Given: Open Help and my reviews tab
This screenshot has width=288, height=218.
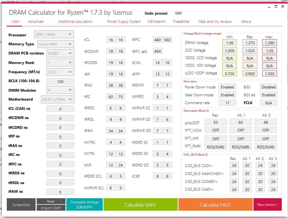Looking at the screenshot, I should coord(215,21).
